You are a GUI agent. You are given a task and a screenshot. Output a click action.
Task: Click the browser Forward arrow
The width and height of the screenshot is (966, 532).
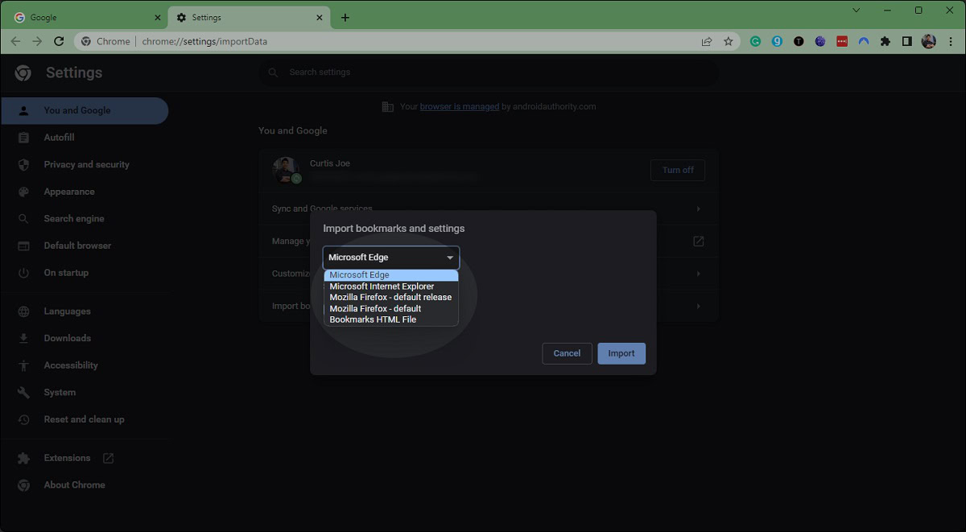[37, 41]
